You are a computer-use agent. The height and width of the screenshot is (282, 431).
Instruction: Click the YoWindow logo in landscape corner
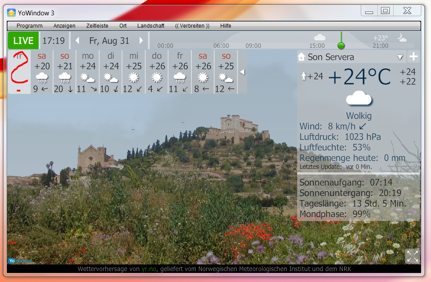click(20, 261)
